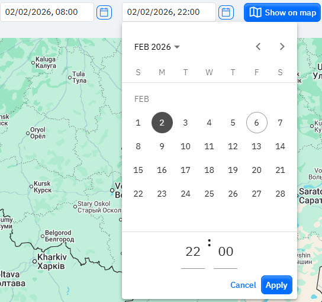
Task: Click the Kursk city label on map
Action: [43, 187]
